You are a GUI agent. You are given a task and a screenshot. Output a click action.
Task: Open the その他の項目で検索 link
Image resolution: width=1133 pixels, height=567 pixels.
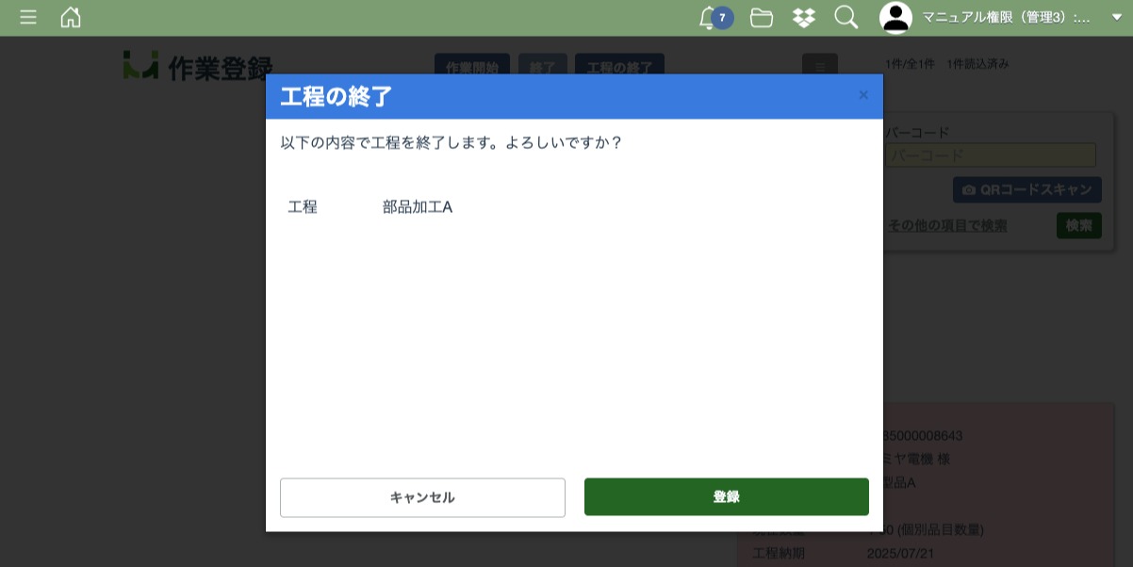946,225
